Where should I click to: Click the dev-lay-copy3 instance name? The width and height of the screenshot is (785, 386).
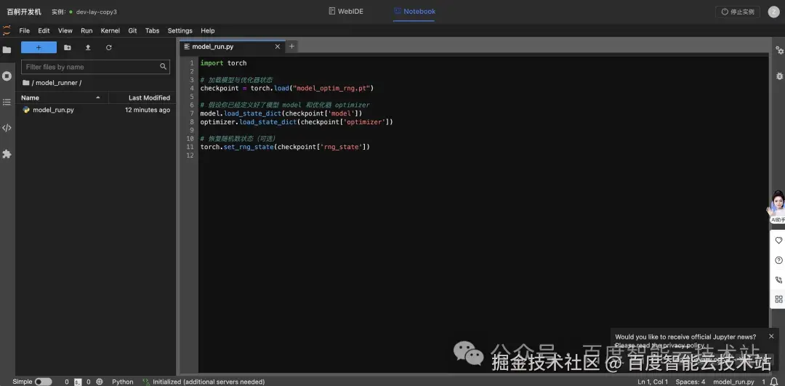pos(96,12)
